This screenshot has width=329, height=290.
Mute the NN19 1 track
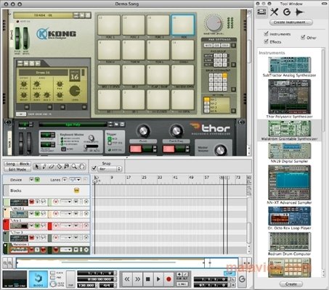coord(32,213)
